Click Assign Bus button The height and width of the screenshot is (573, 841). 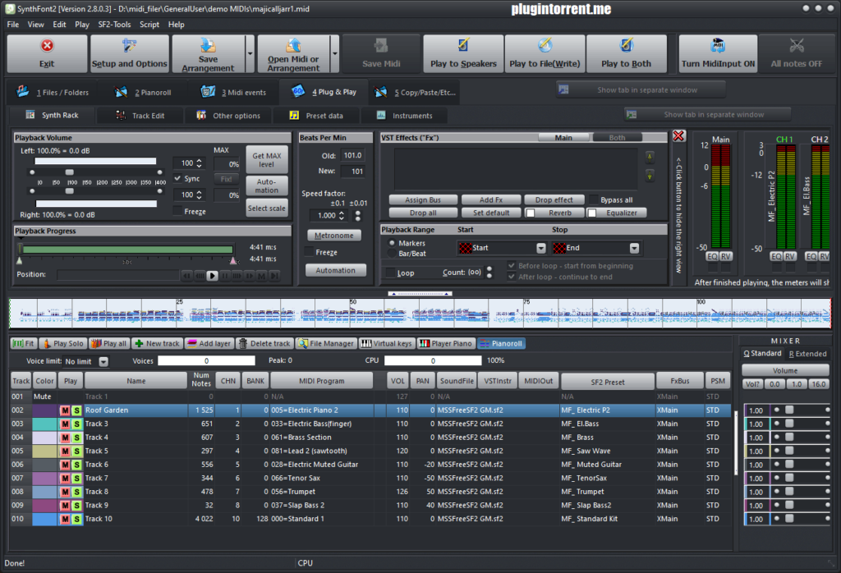coord(423,200)
